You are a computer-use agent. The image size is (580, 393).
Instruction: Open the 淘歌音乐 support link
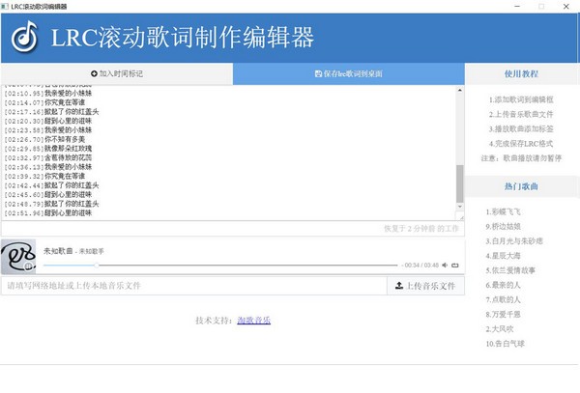point(253,319)
